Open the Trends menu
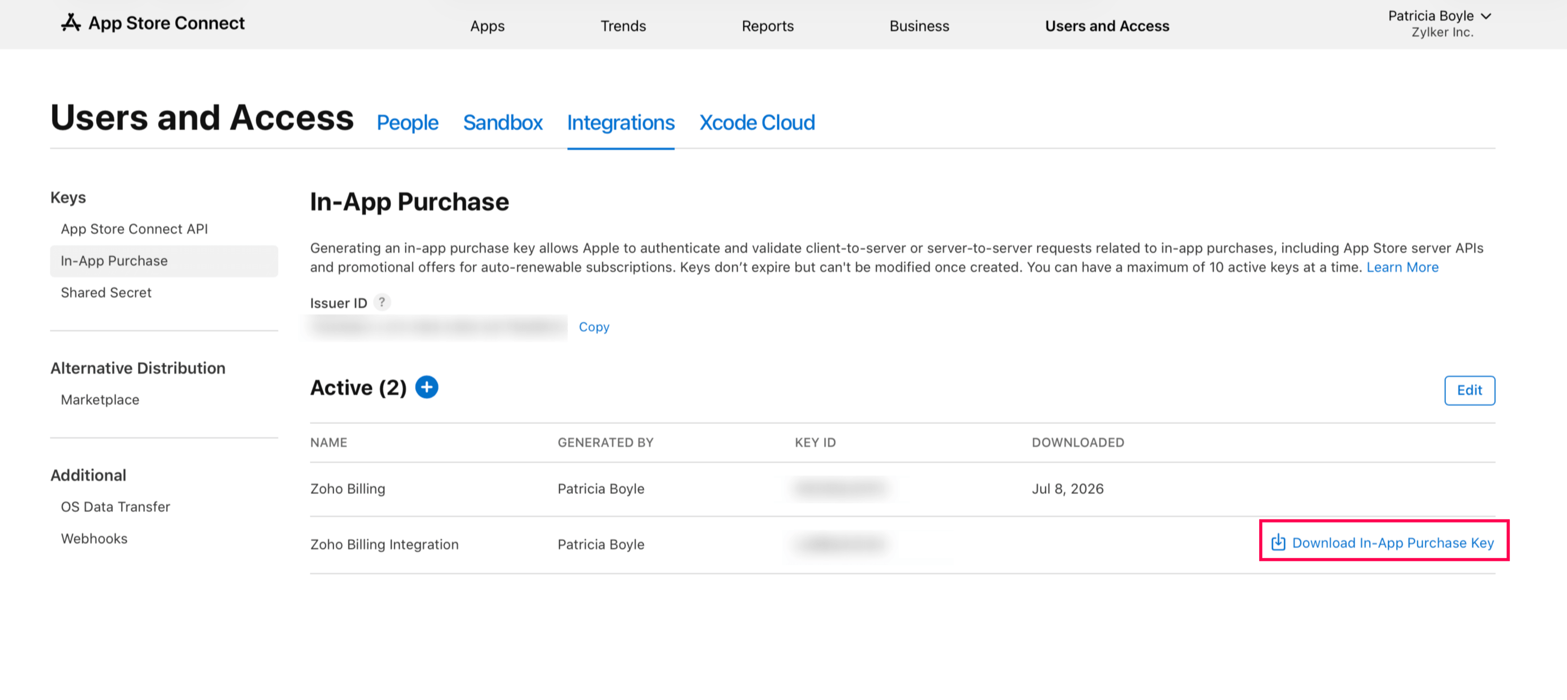 click(x=623, y=26)
